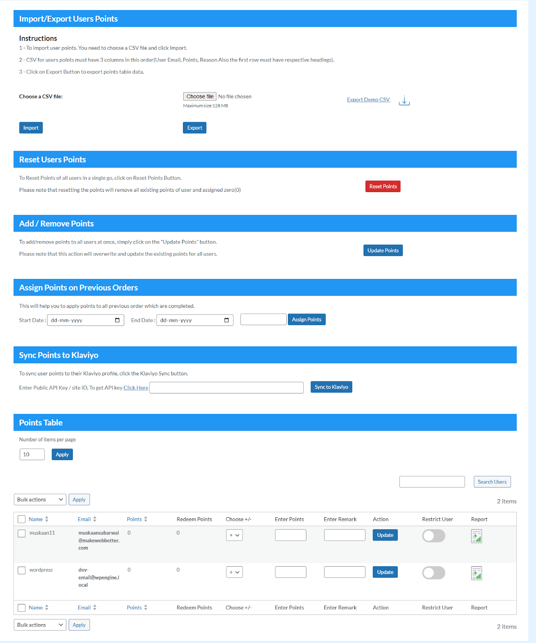Tick the checkbox for user muskaan11
This screenshot has width=536, height=643.
click(22, 533)
